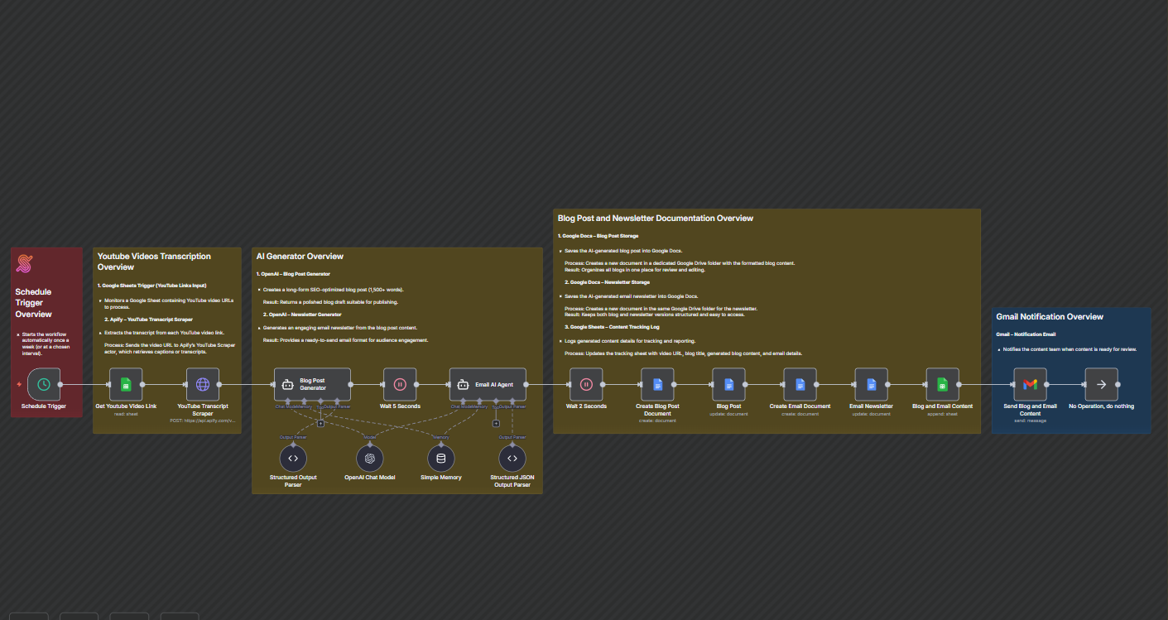Select the Schedule Trigger clock icon
1168x620 pixels.
[45, 384]
